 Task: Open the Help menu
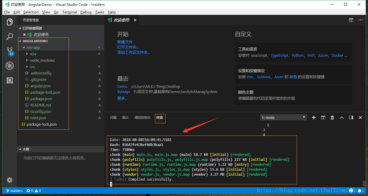(x=112, y=12)
